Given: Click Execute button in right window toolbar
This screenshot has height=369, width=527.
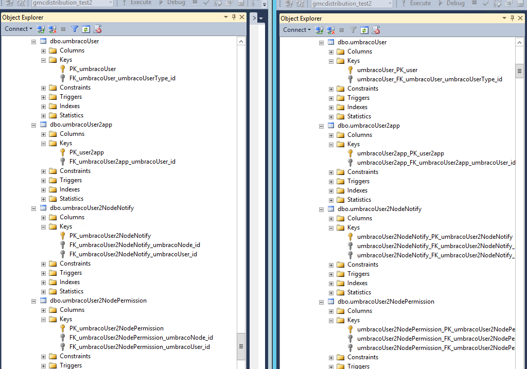Looking at the screenshot, I should 416,4.
